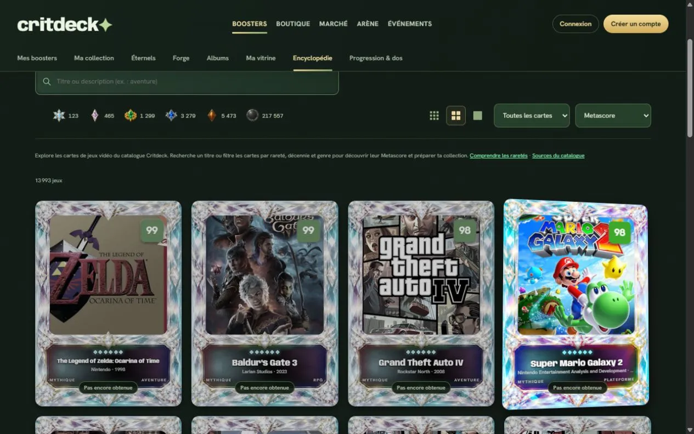This screenshot has height=434, width=694.
Task: Open the Ma vitrine tab
Action: [261, 58]
